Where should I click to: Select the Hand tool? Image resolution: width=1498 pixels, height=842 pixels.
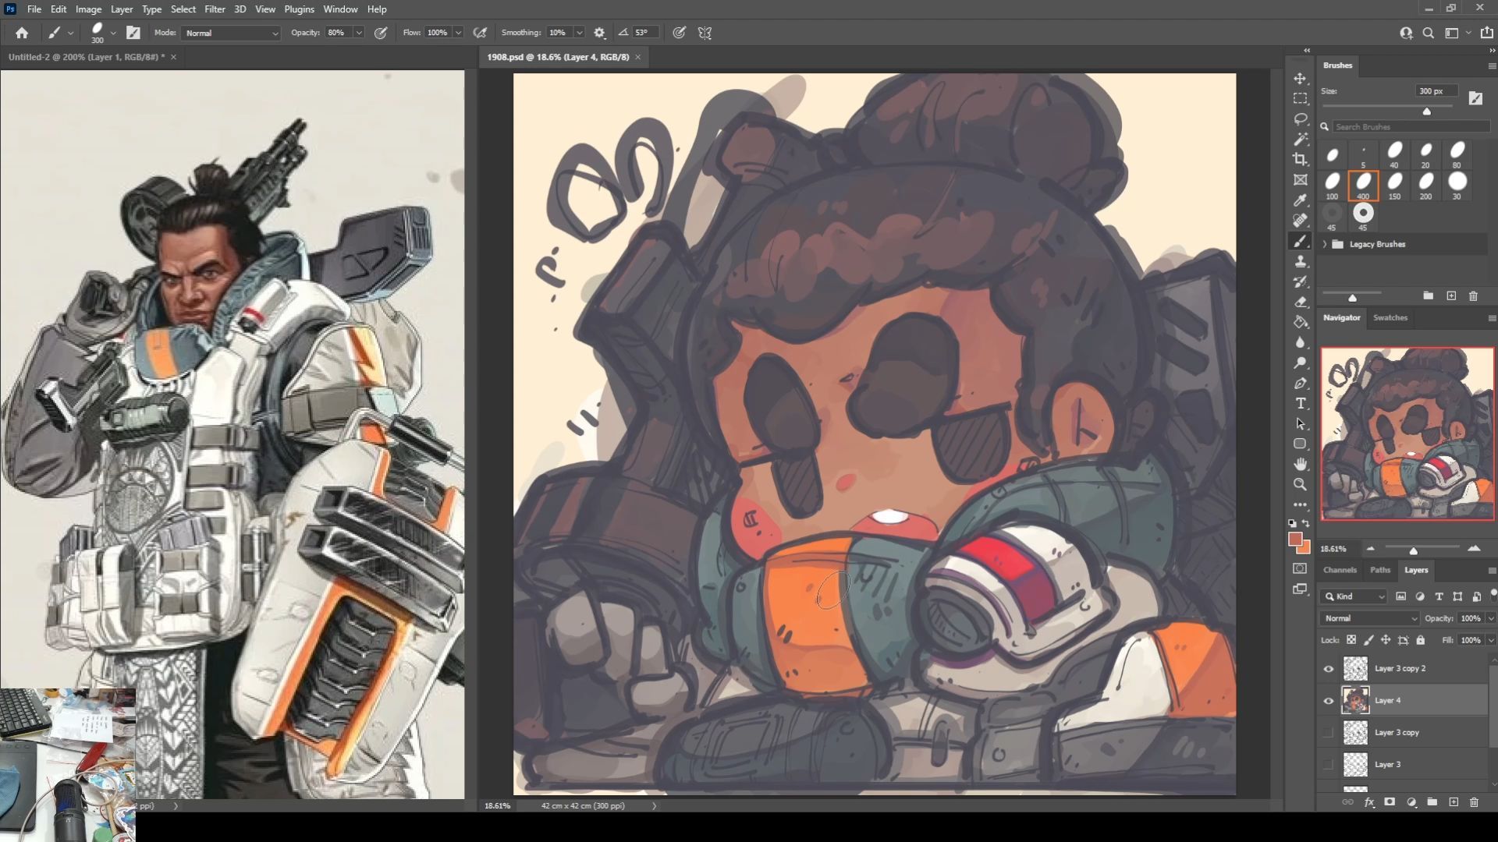[x=1300, y=464]
